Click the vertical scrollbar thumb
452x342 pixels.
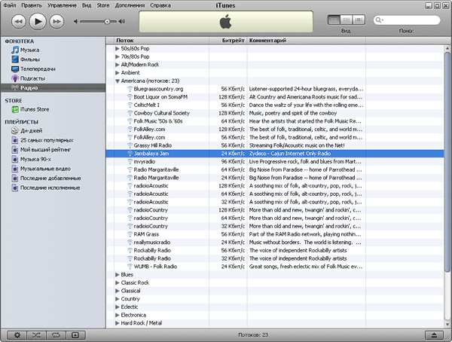point(447,162)
